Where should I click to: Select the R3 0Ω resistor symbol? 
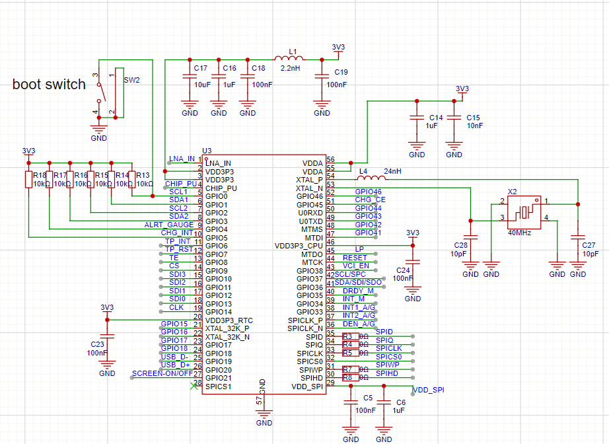tap(351, 336)
